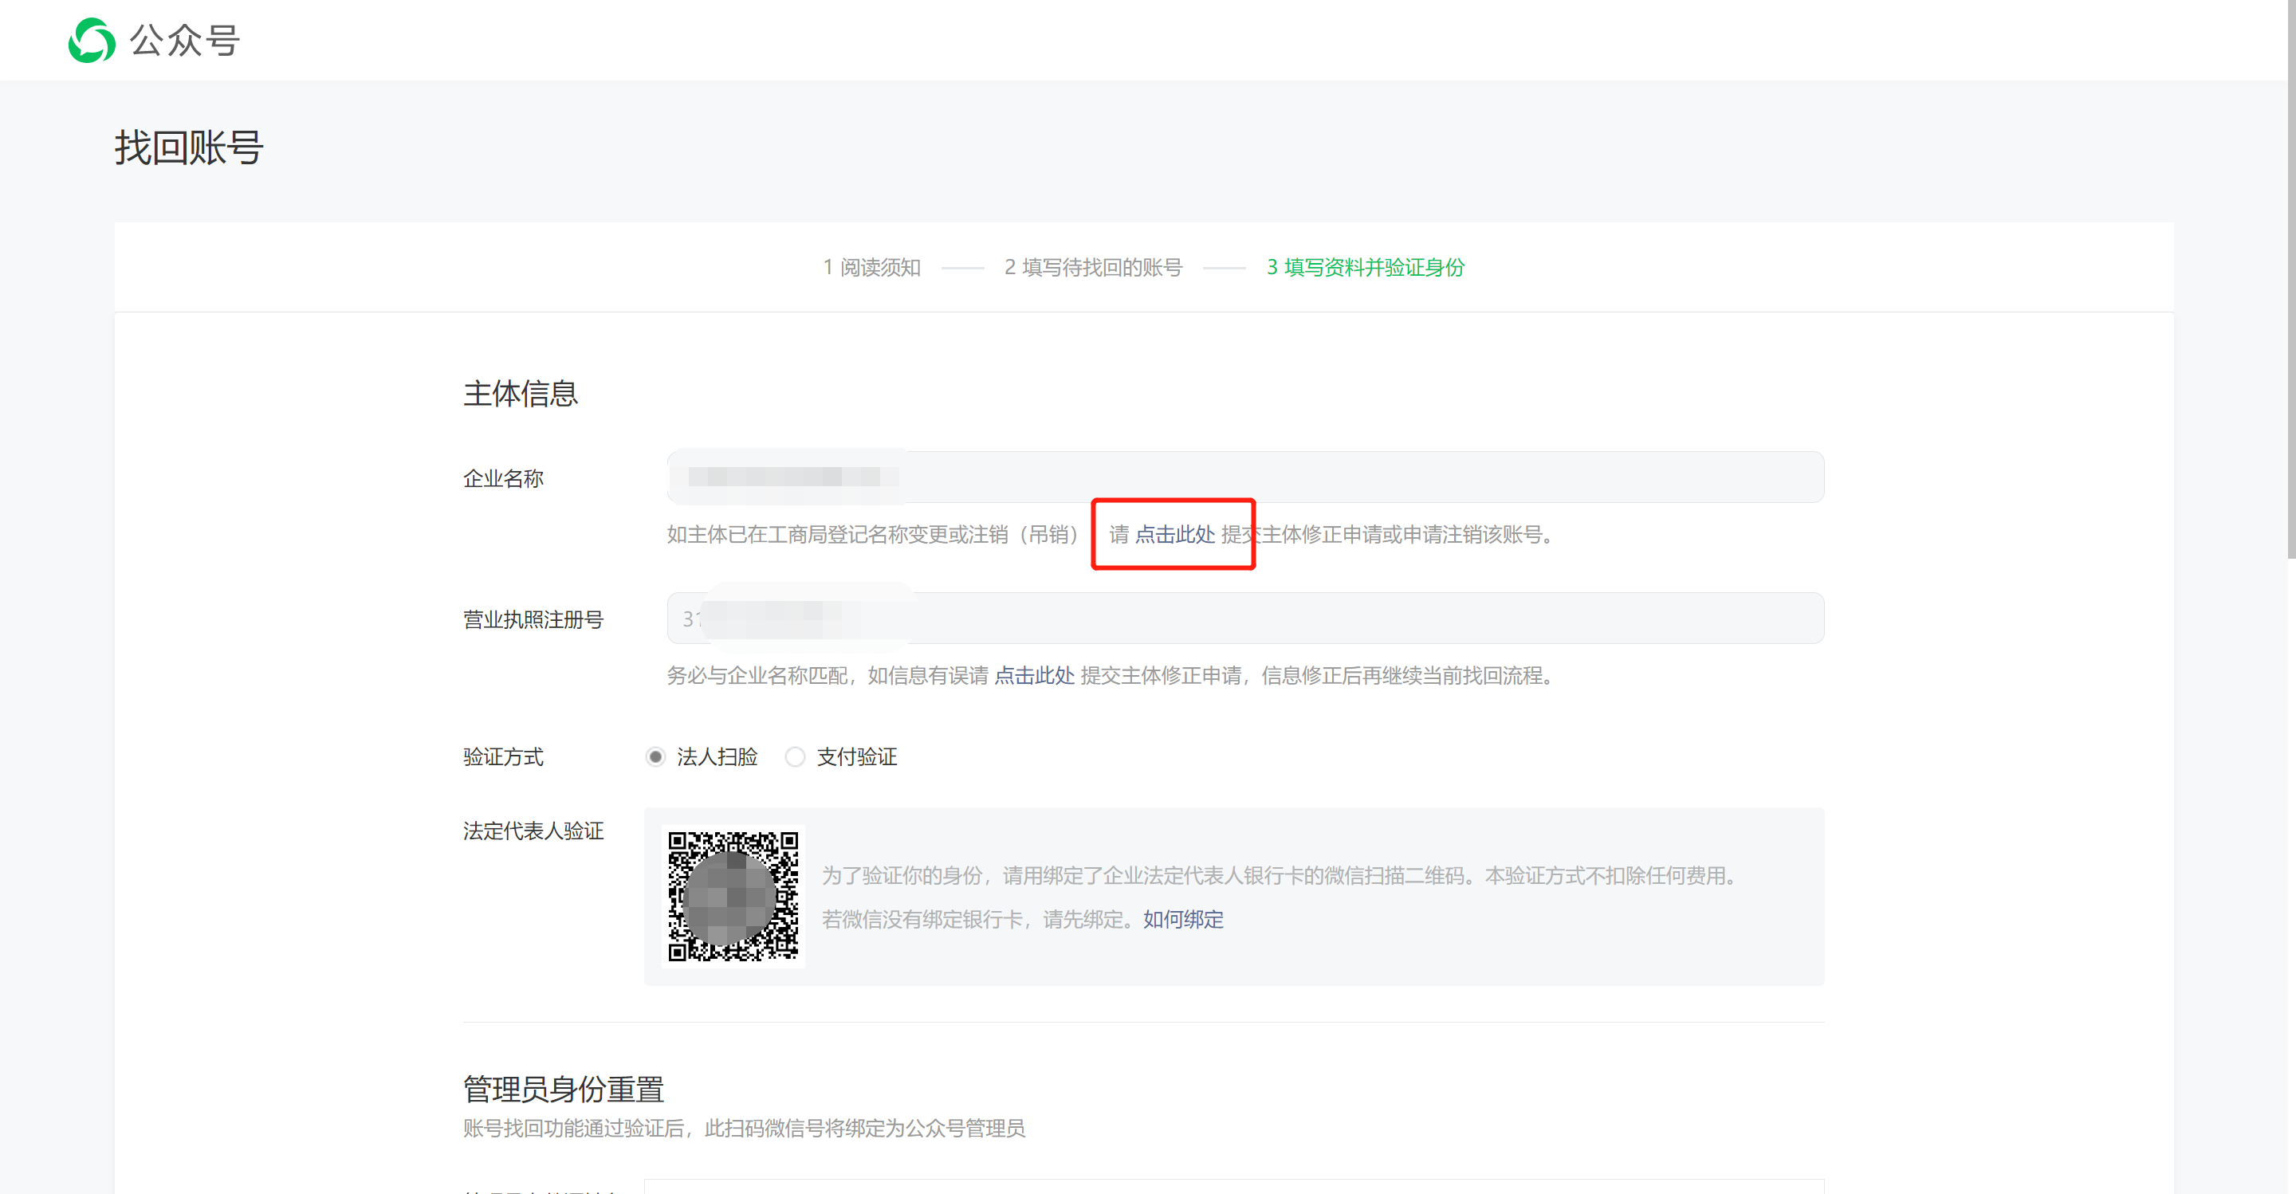Click step 3 填写资料并验证身份
This screenshot has height=1194, width=2296.
(x=1365, y=267)
